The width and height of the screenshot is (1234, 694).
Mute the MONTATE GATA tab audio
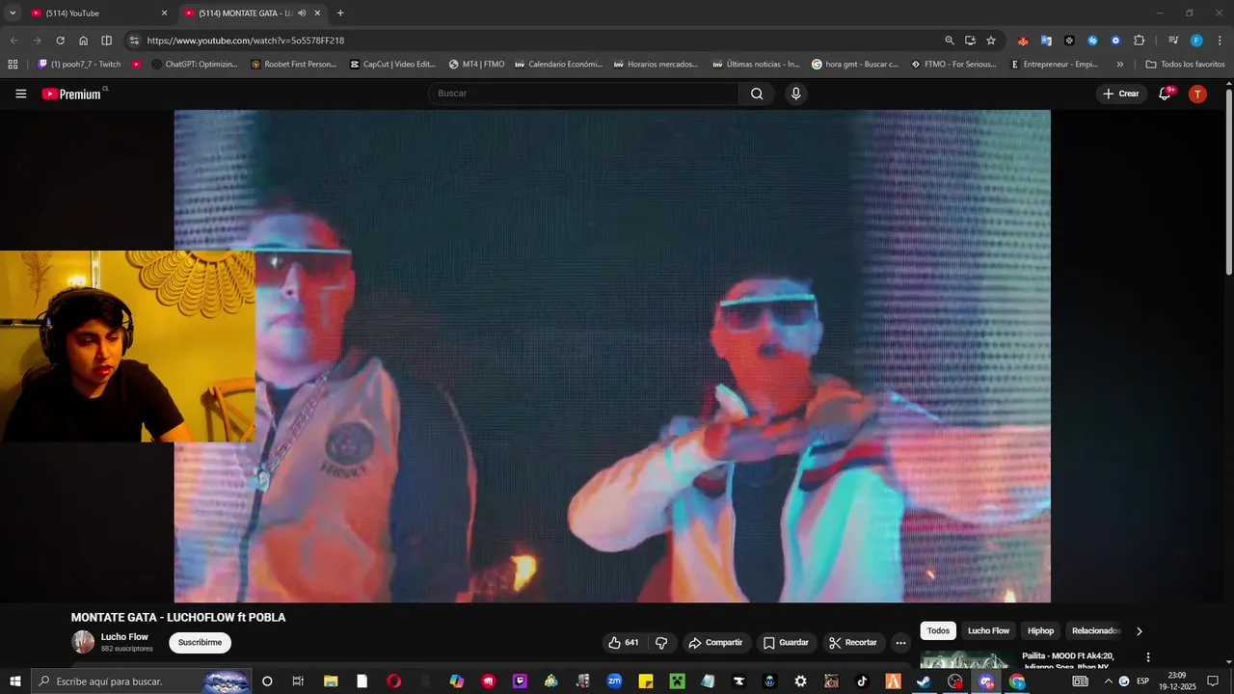click(x=302, y=13)
